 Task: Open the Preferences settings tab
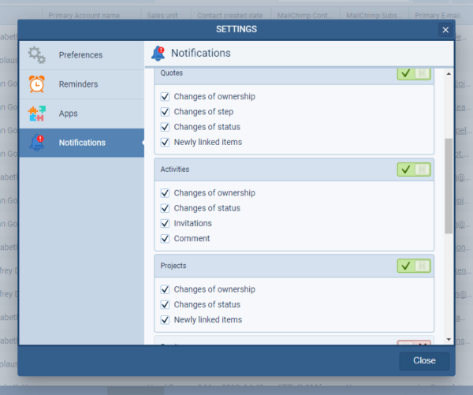click(x=80, y=55)
